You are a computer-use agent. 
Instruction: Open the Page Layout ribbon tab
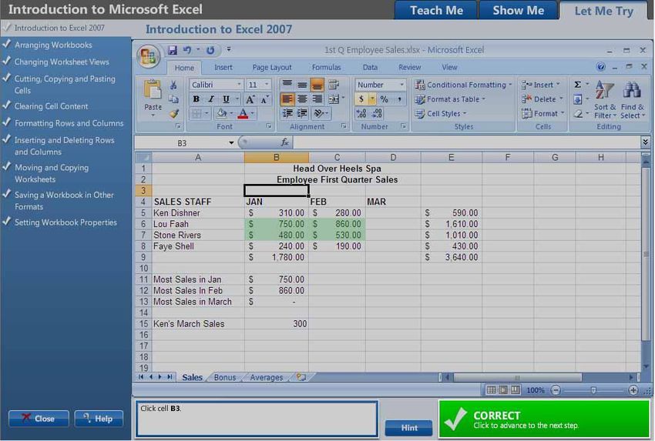click(x=272, y=67)
